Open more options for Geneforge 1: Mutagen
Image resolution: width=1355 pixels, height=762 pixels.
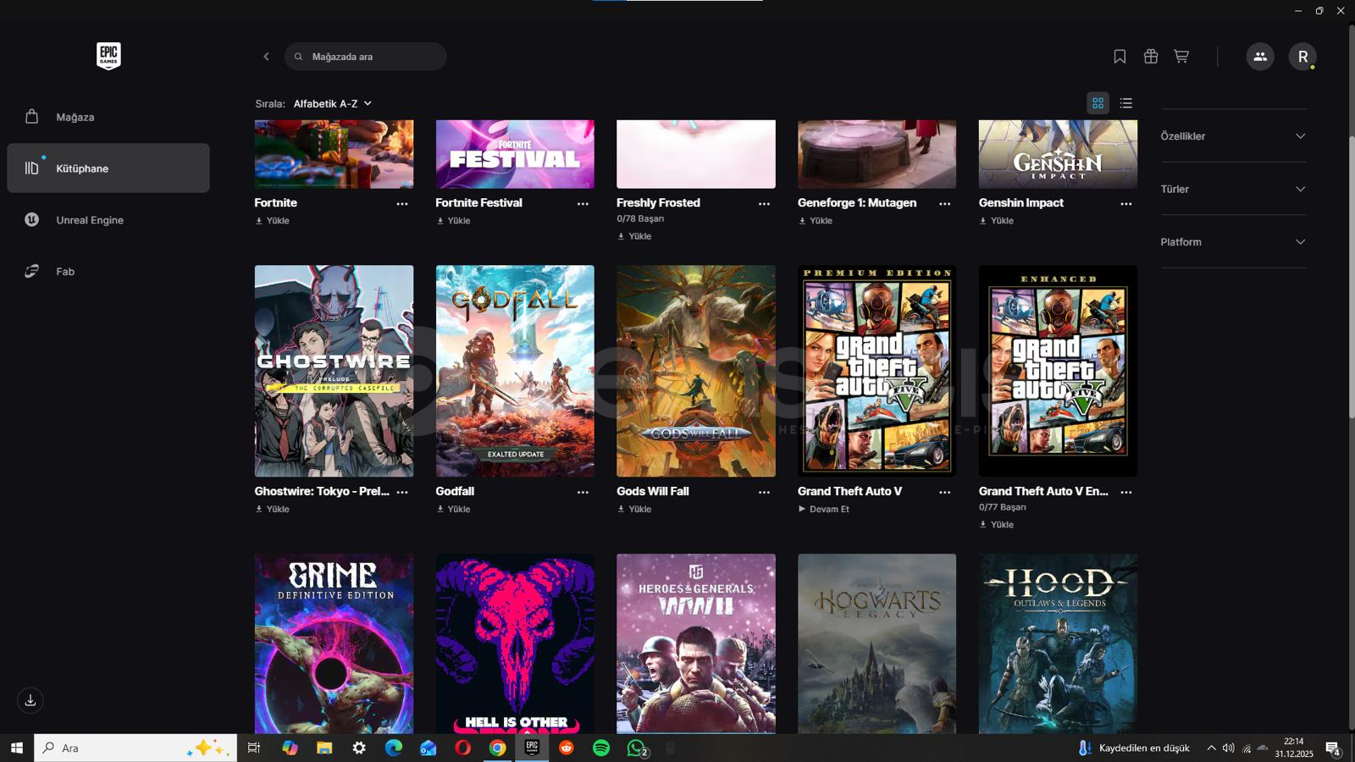tap(944, 203)
